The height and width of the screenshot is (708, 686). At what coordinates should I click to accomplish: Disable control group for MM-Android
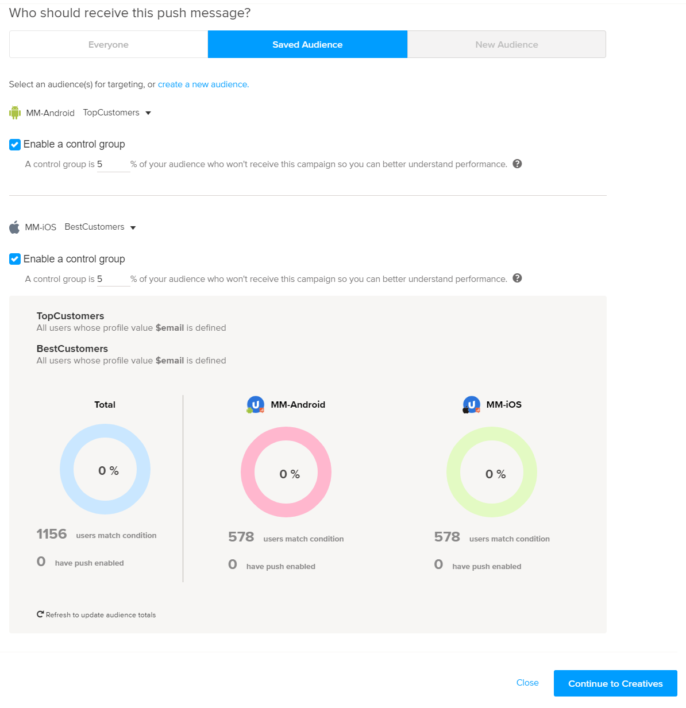pos(15,145)
